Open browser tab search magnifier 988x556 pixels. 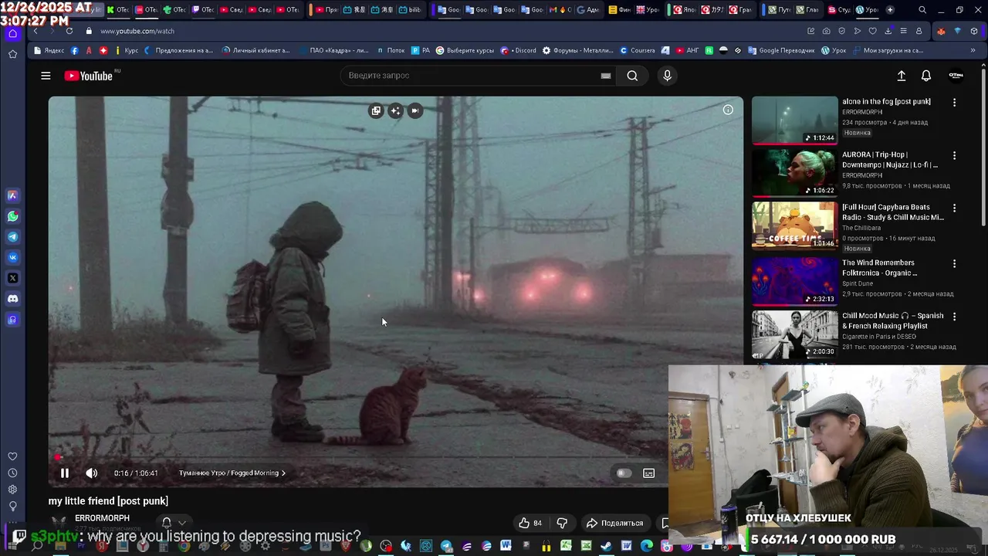[x=922, y=10]
